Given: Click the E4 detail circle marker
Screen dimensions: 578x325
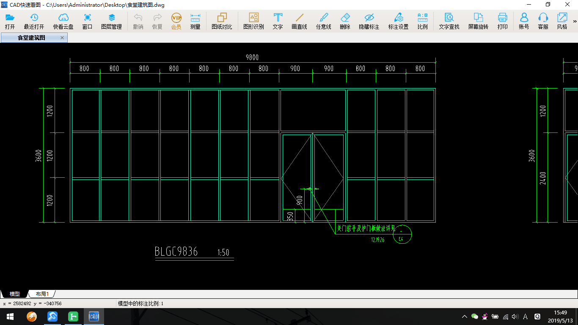Looking at the screenshot, I should [402, 234].
